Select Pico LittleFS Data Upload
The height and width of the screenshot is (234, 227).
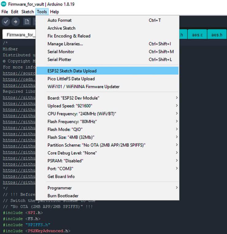71,79
